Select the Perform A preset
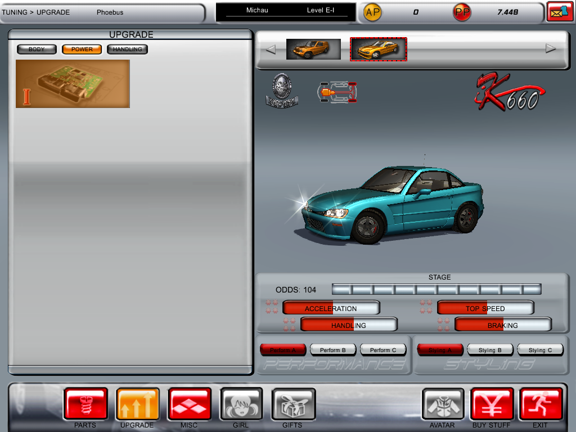 [x=283, y=350]
